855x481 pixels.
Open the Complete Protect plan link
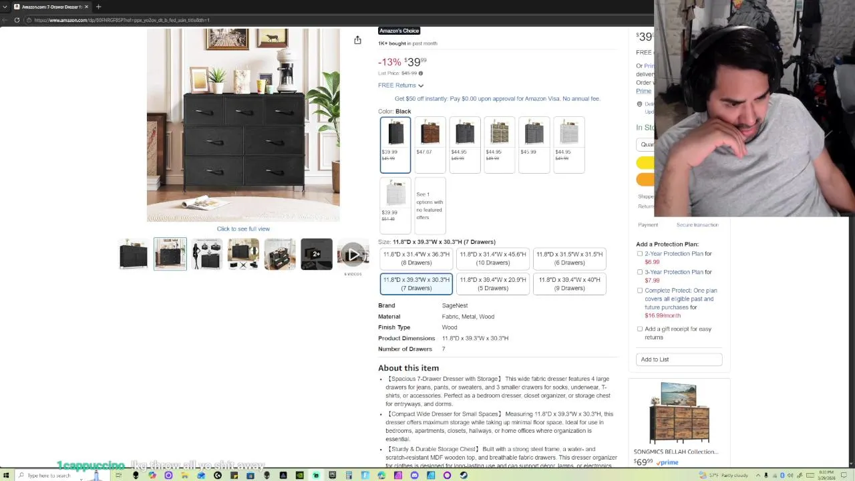click(681, 299)
